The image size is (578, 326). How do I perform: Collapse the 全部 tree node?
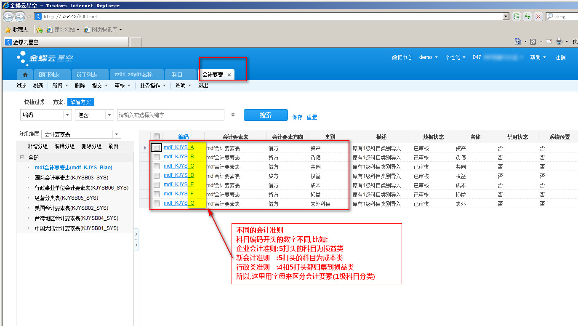coord(21,158)
